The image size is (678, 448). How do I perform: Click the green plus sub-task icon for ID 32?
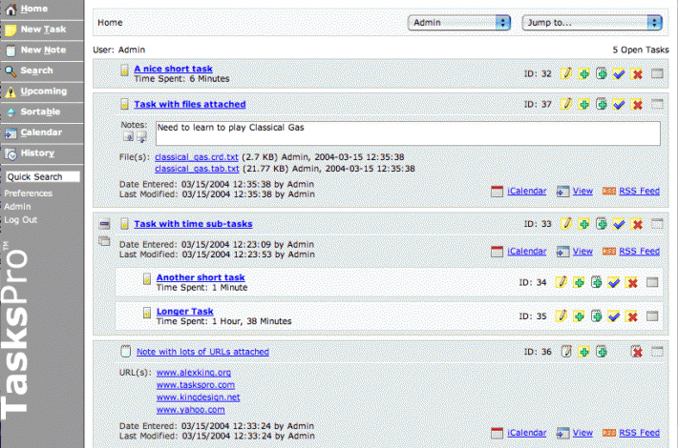click(583, 73)
